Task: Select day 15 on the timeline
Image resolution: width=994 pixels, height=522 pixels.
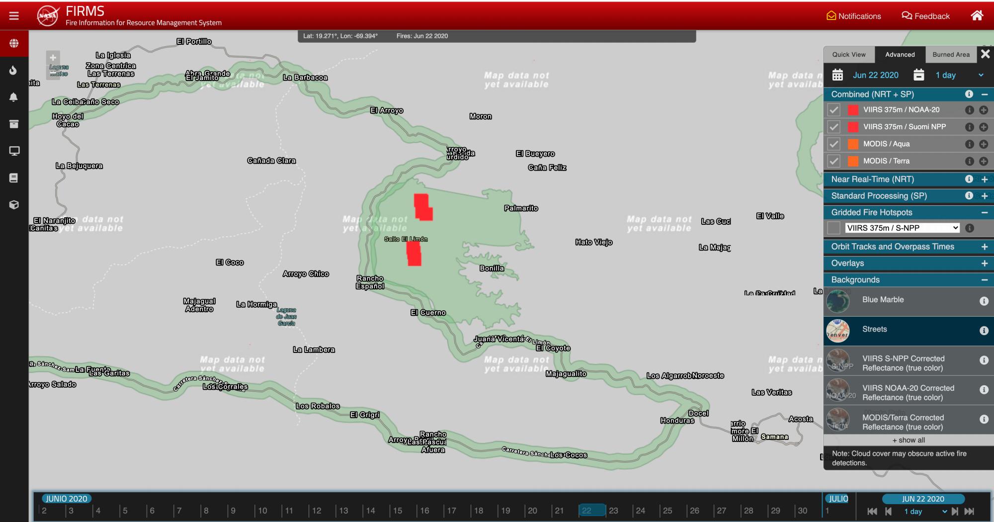Action: pyautogui.click(x=398, y=511)
